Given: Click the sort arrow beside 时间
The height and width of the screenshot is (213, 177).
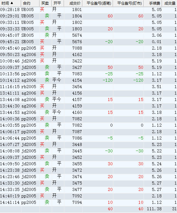Looking at the screenshot, I should point(12,3).
